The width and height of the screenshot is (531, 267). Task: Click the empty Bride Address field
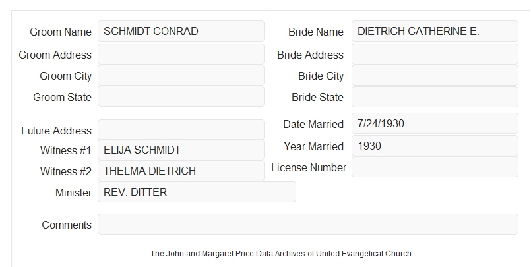(x=435, y=54)
